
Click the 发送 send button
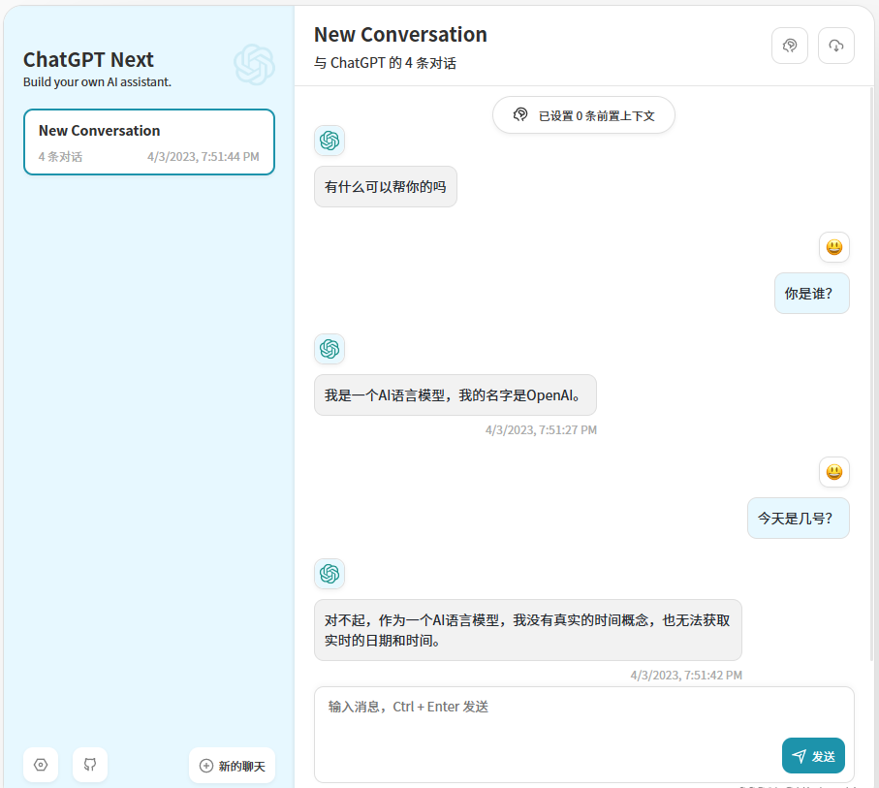click(x=813, y=755)
